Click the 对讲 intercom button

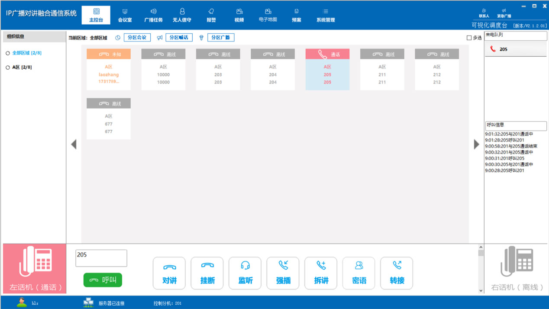click(169, 273)
